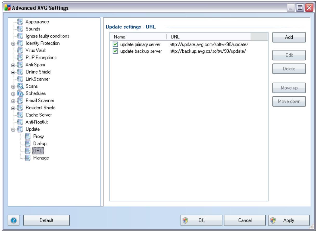Screen dimensions: 316x231
Task: Click the Anti-Rootkit tree icon
Action: click(21, 122)
